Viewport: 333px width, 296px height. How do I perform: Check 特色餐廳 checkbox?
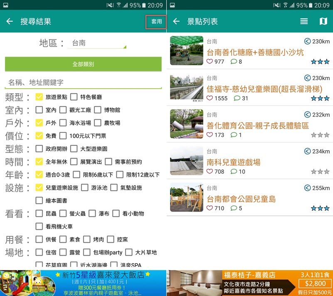click(x=74, y=97)
